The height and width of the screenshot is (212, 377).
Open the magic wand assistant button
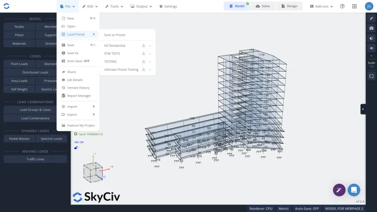click(339, 190)
